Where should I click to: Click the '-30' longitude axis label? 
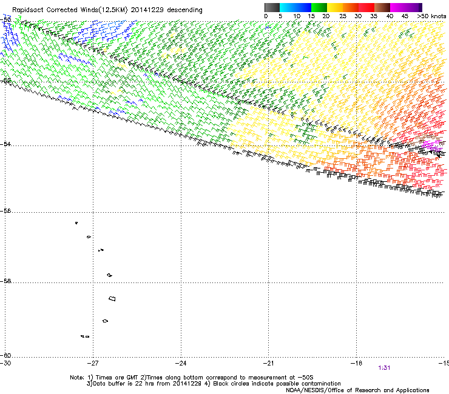click(5, 363)
